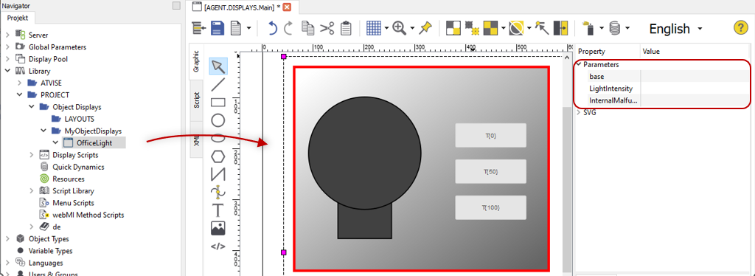
Task: Click the Navigator panel float button
Action: click(176, 5)
